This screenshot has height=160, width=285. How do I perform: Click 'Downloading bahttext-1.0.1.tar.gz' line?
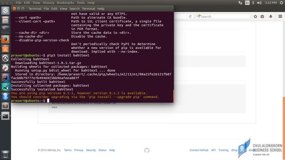pos(48,63)
